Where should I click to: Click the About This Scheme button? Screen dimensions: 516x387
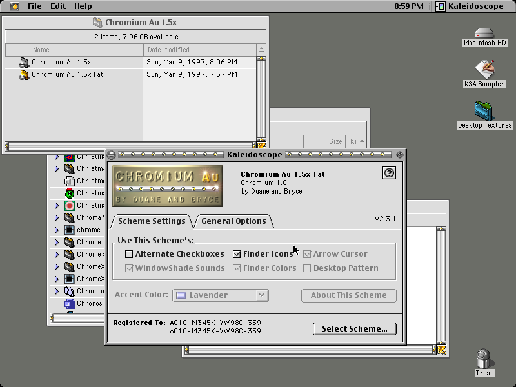[x=348, y=295]
